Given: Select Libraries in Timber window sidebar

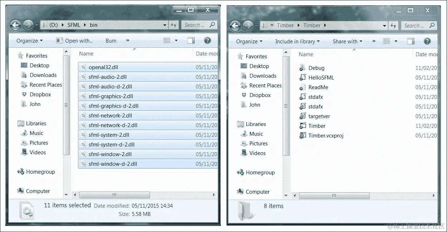Looking at the screenshot, I should (x=256, y=124).
